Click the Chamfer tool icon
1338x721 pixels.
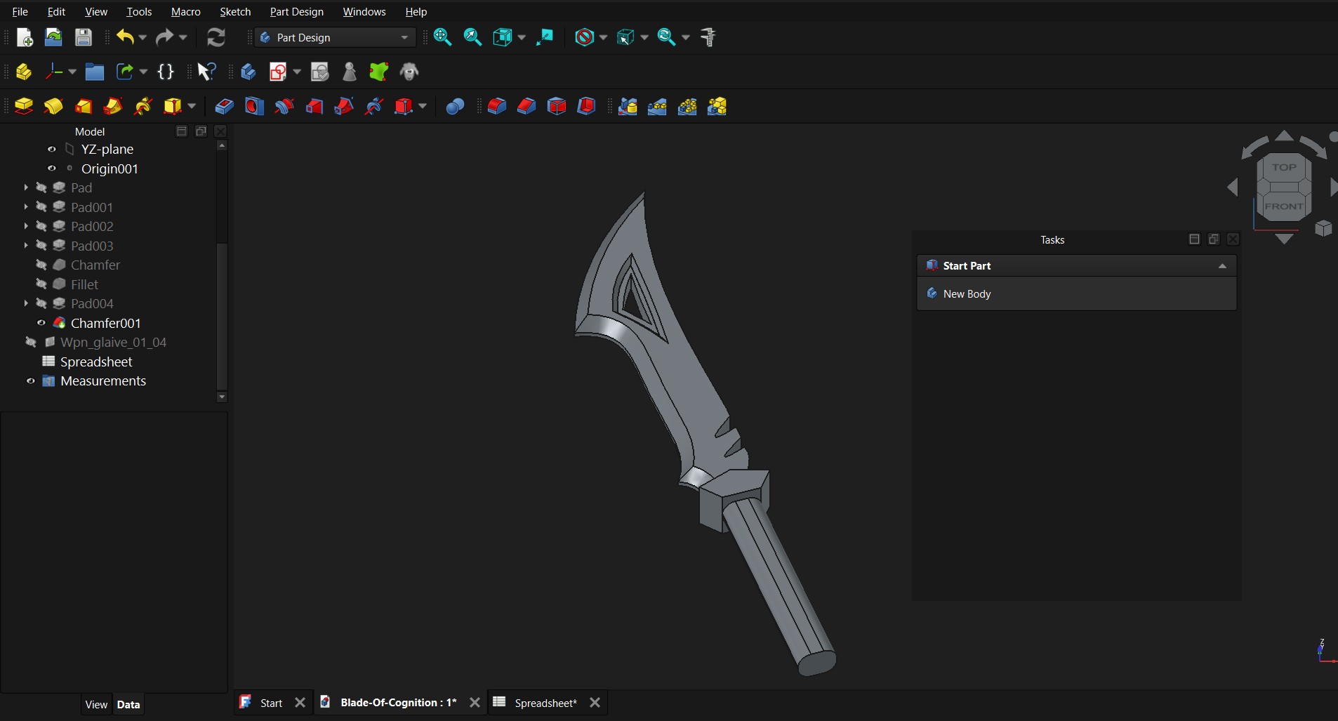click(526, 106)
